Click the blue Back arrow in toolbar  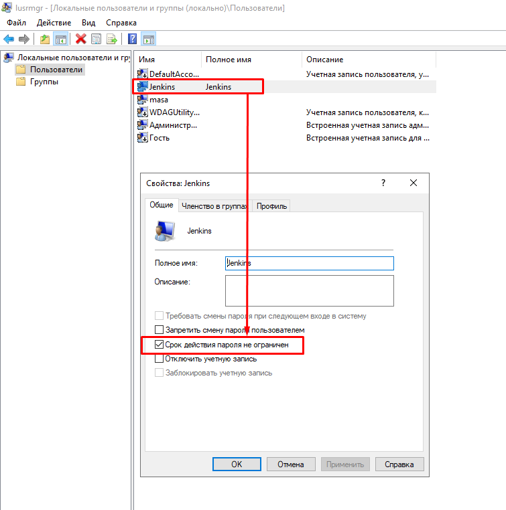pos(9,39)
